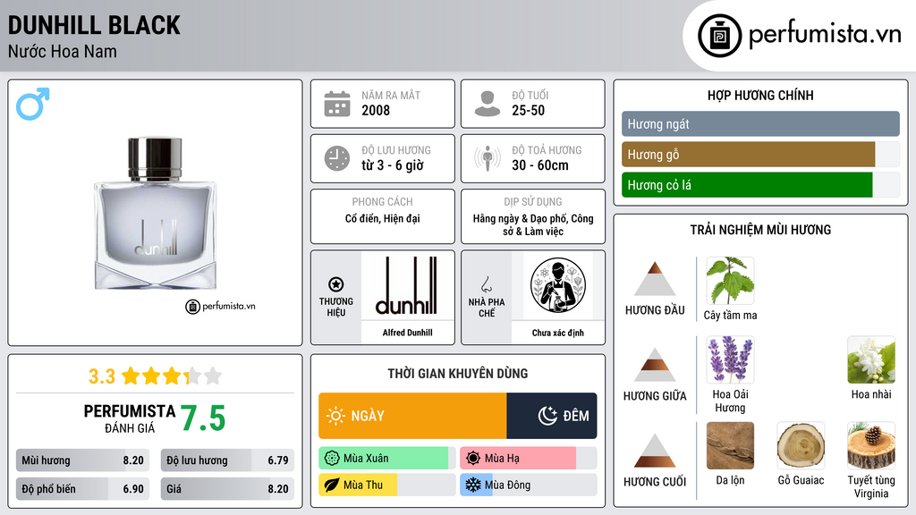Screen dimensions: 916x515
Task: Click the launch year 2008 value
Action: pos(376,110)
